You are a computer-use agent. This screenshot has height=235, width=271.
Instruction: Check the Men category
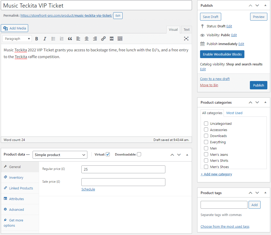pos(206,148)
